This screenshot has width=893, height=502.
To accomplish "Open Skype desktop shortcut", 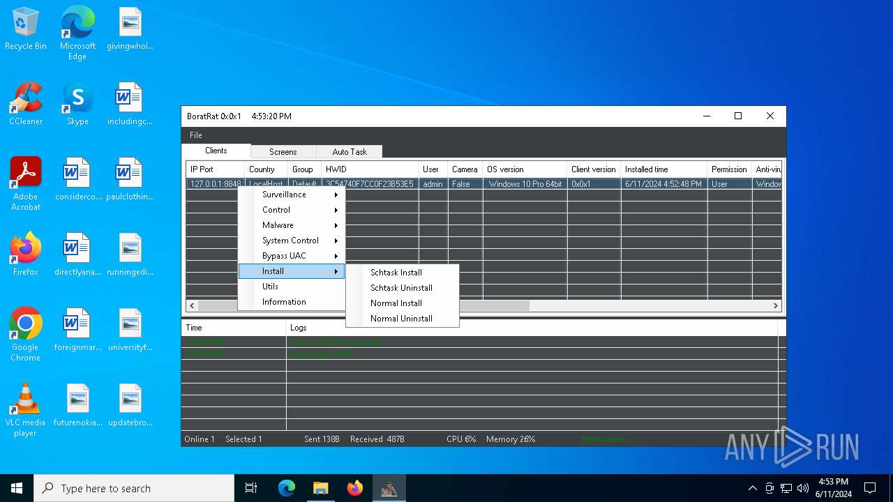I will tap(77, 104).
